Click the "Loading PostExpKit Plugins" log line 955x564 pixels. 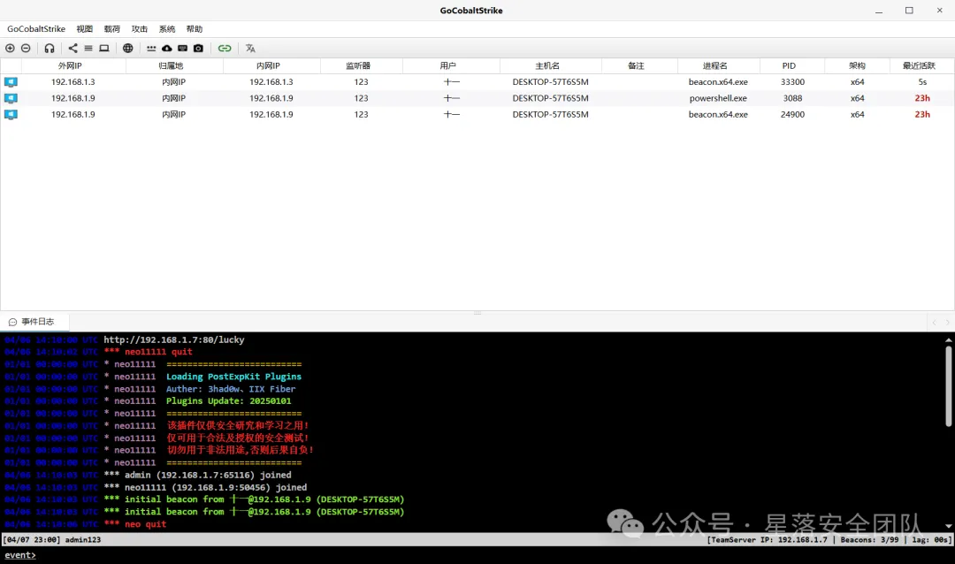click(233, 377)
